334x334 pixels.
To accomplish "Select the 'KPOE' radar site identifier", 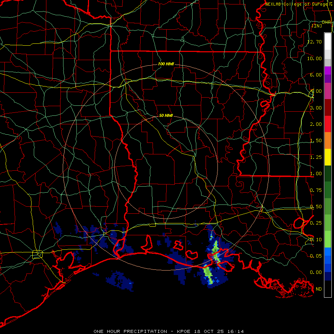I will (x=184, y=331).
